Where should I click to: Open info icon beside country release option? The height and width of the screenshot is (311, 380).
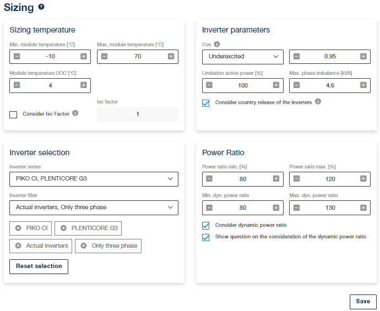(318, 101)
